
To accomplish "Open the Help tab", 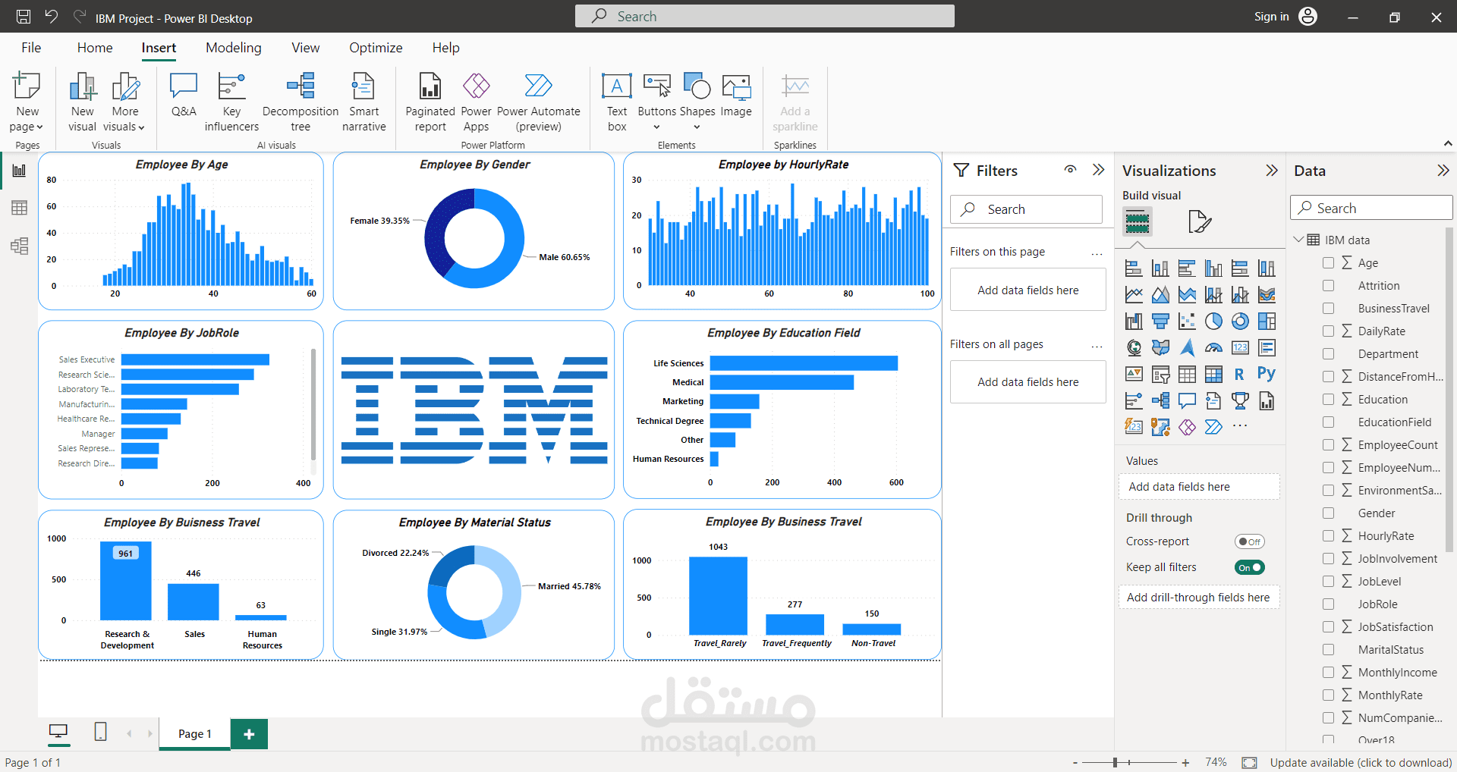I will coord(446,48).
